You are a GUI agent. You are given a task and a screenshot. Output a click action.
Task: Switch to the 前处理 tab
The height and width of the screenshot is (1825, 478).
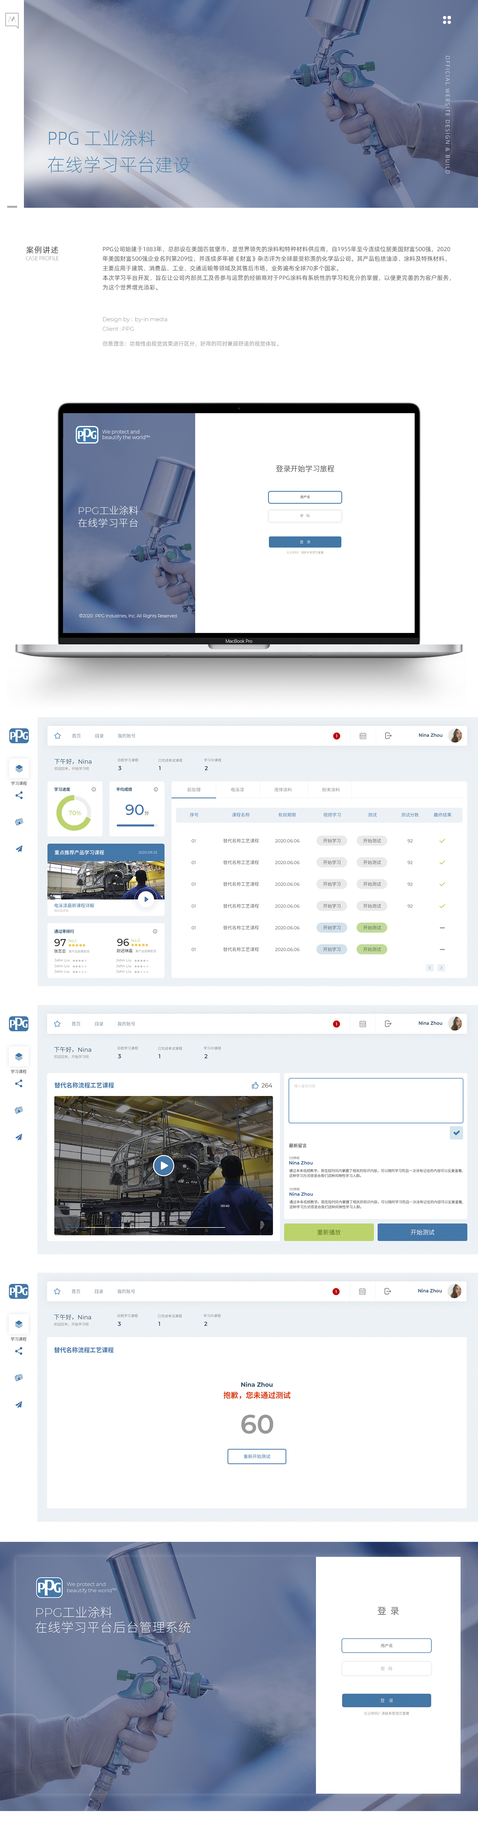[194, 789]
